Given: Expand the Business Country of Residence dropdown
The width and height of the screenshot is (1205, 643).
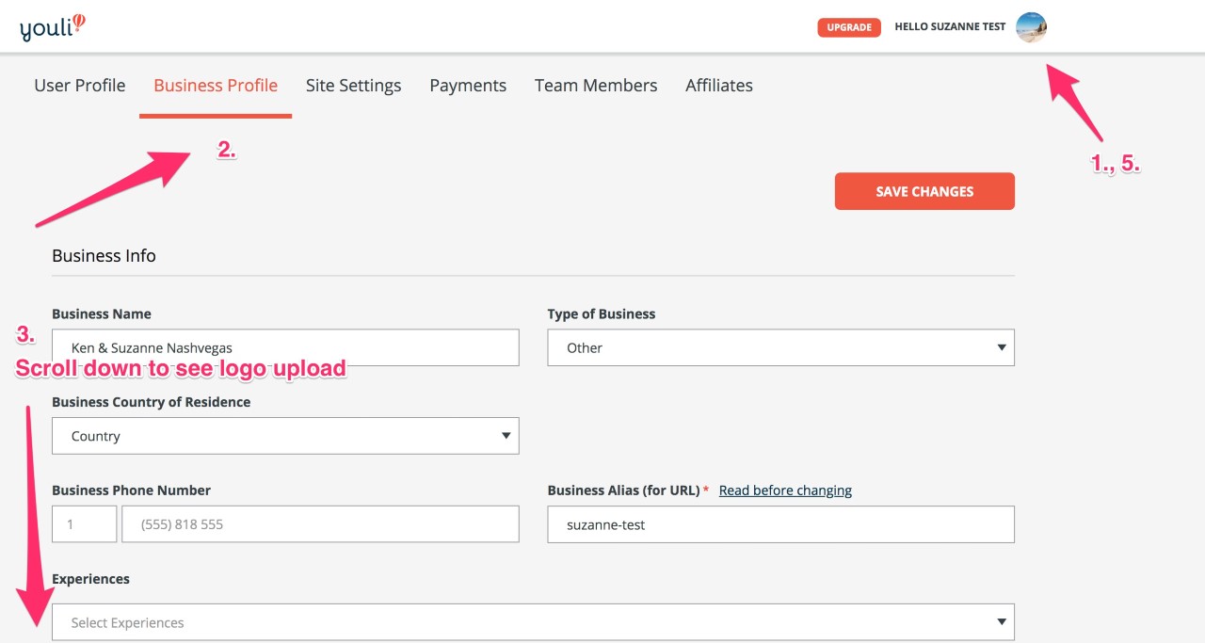Looking at the screenshot, I should [x=285, y=436].
